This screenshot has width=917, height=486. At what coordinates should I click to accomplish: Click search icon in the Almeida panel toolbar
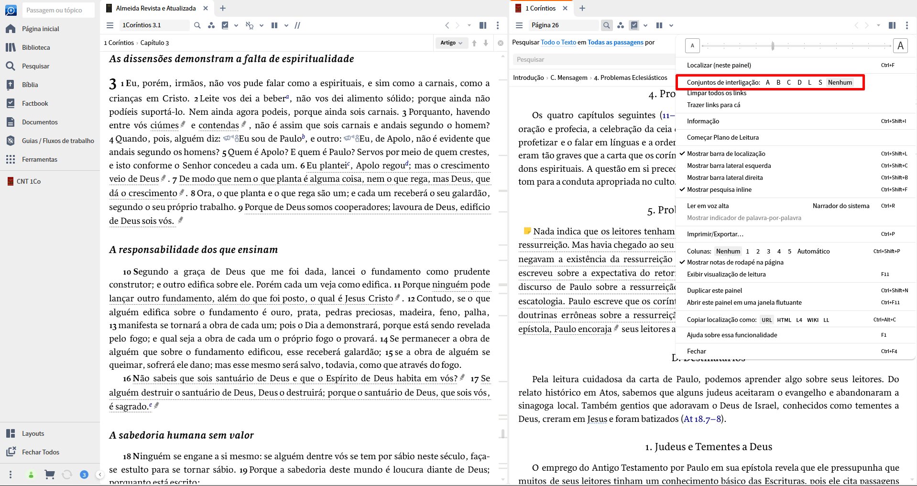pos(197,25)
